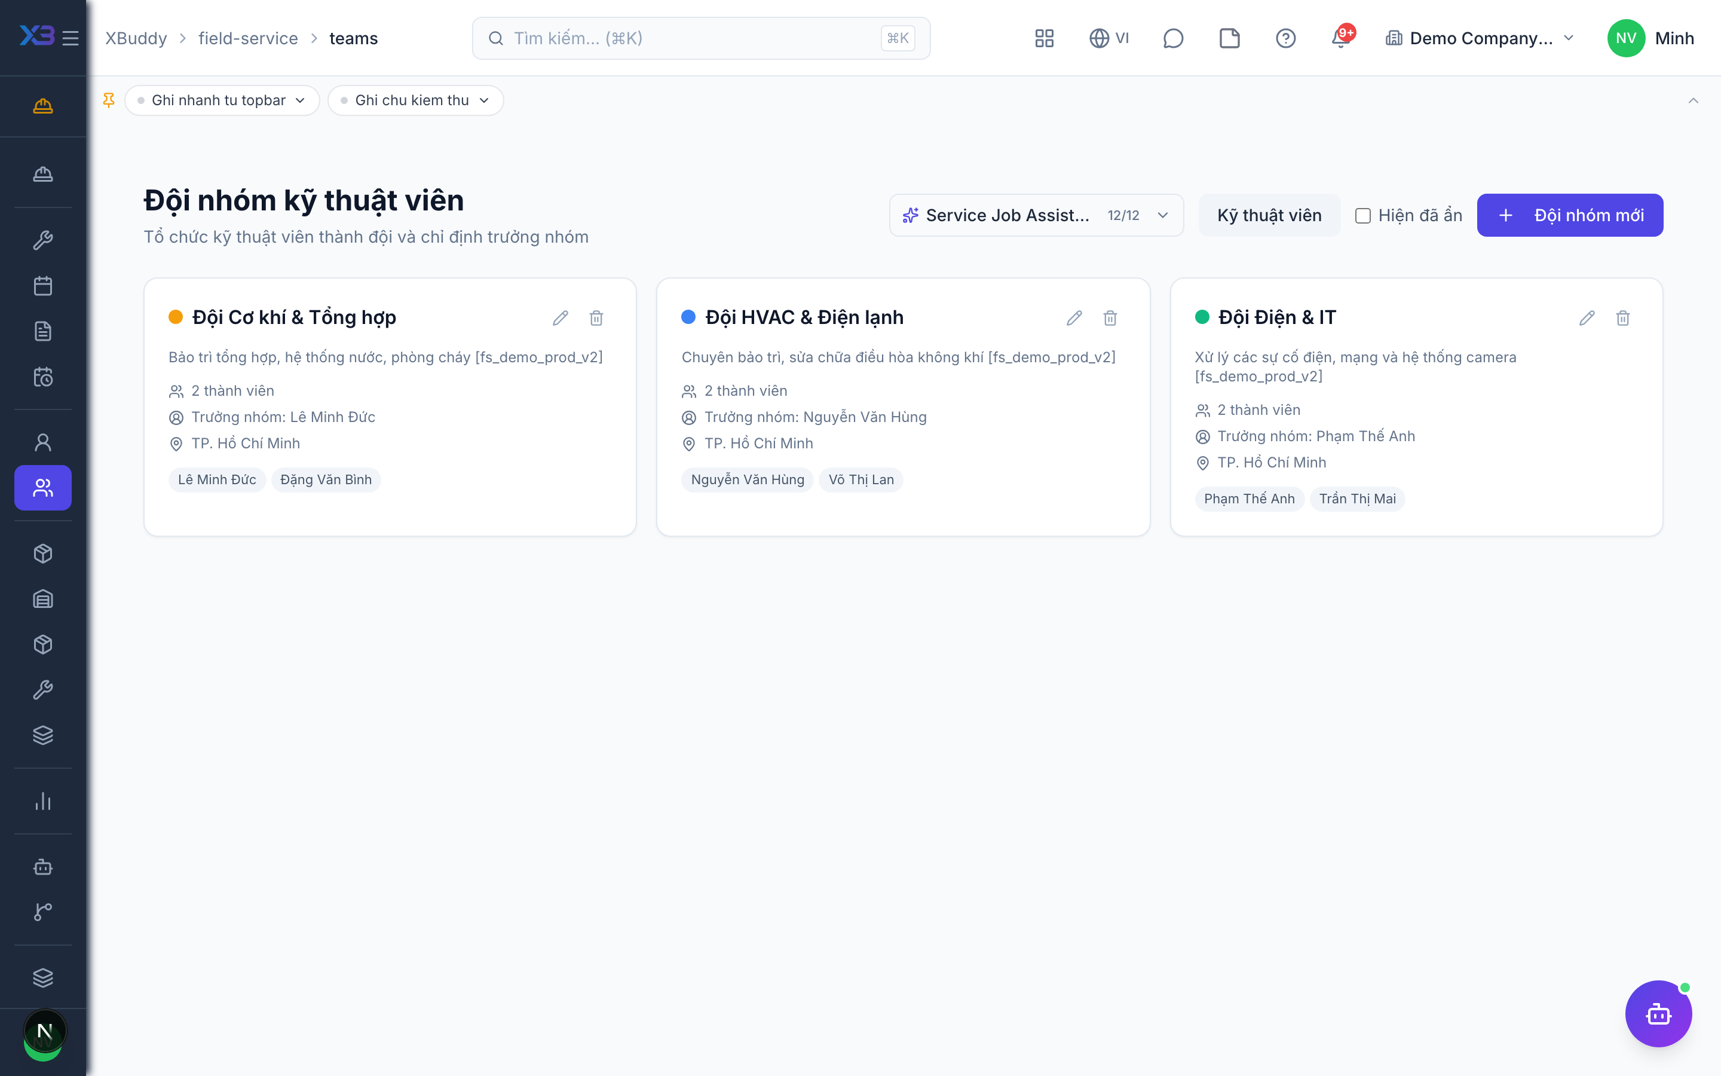
Task: Go to field-service breadcrumb
Action: [x=248, y=38]
